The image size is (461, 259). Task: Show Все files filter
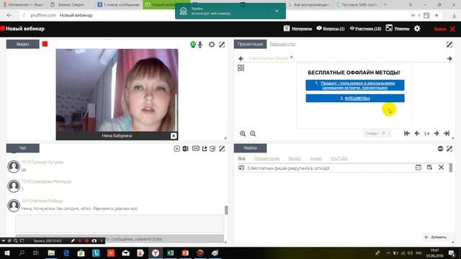(x=242, y=158)
